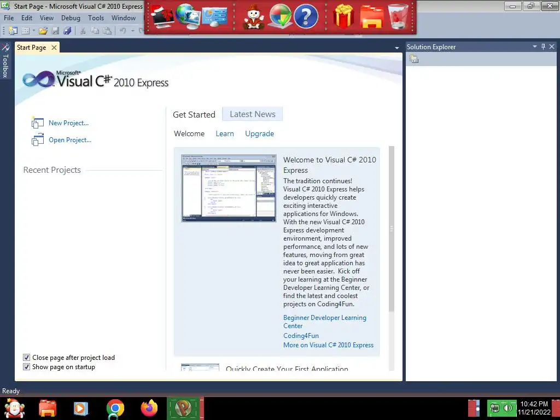Viewport: 560px width, 420px height.
Task: Switch to the Latest News tab
Action: point(253,114)
